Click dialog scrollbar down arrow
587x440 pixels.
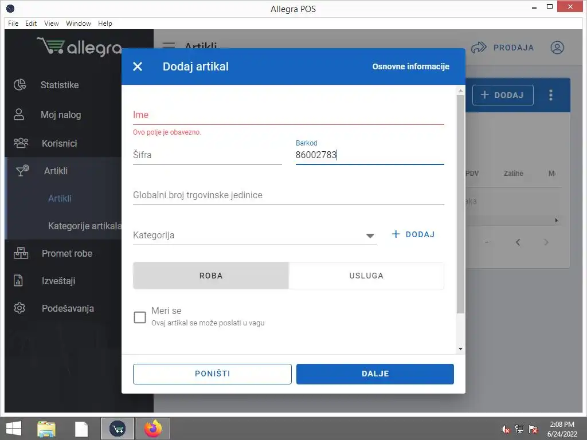[460, 349]
